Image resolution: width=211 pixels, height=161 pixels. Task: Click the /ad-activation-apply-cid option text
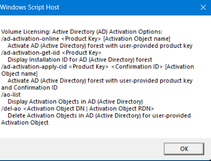pyautogui.click(x=34, y=67)
